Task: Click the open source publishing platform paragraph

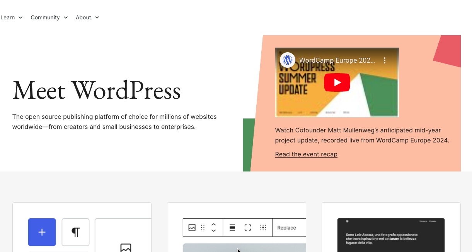Action: 114,122
